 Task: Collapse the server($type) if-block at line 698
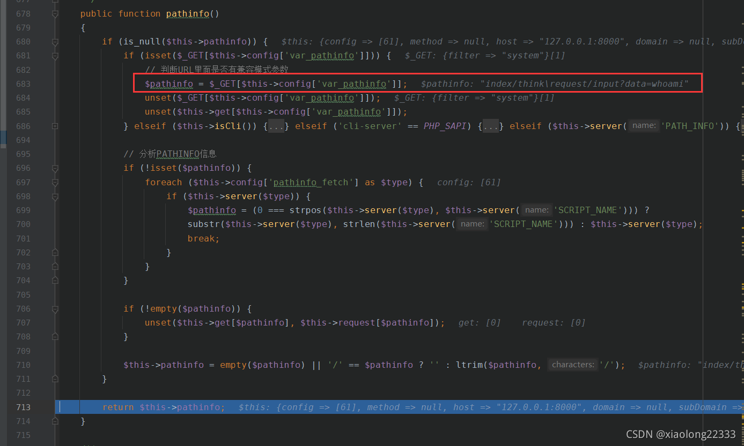pyautogui.click(x=55, y=196)
